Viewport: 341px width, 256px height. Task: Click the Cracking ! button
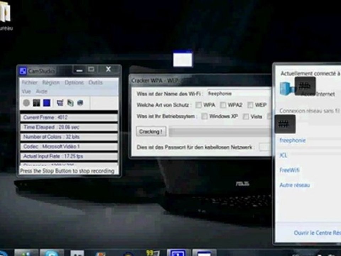pos(151,132)
